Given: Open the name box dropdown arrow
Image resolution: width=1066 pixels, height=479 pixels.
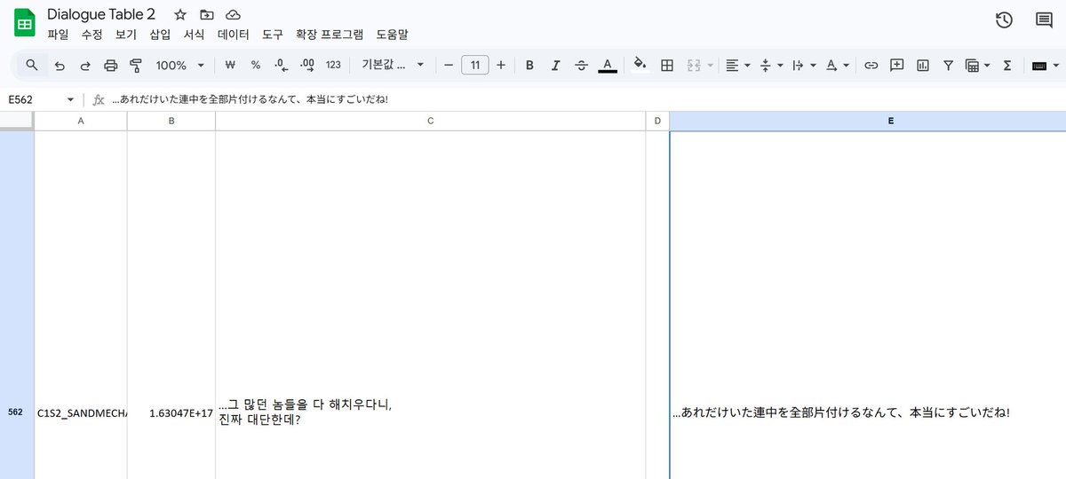Looking at the screenshot, I should 70,99.
